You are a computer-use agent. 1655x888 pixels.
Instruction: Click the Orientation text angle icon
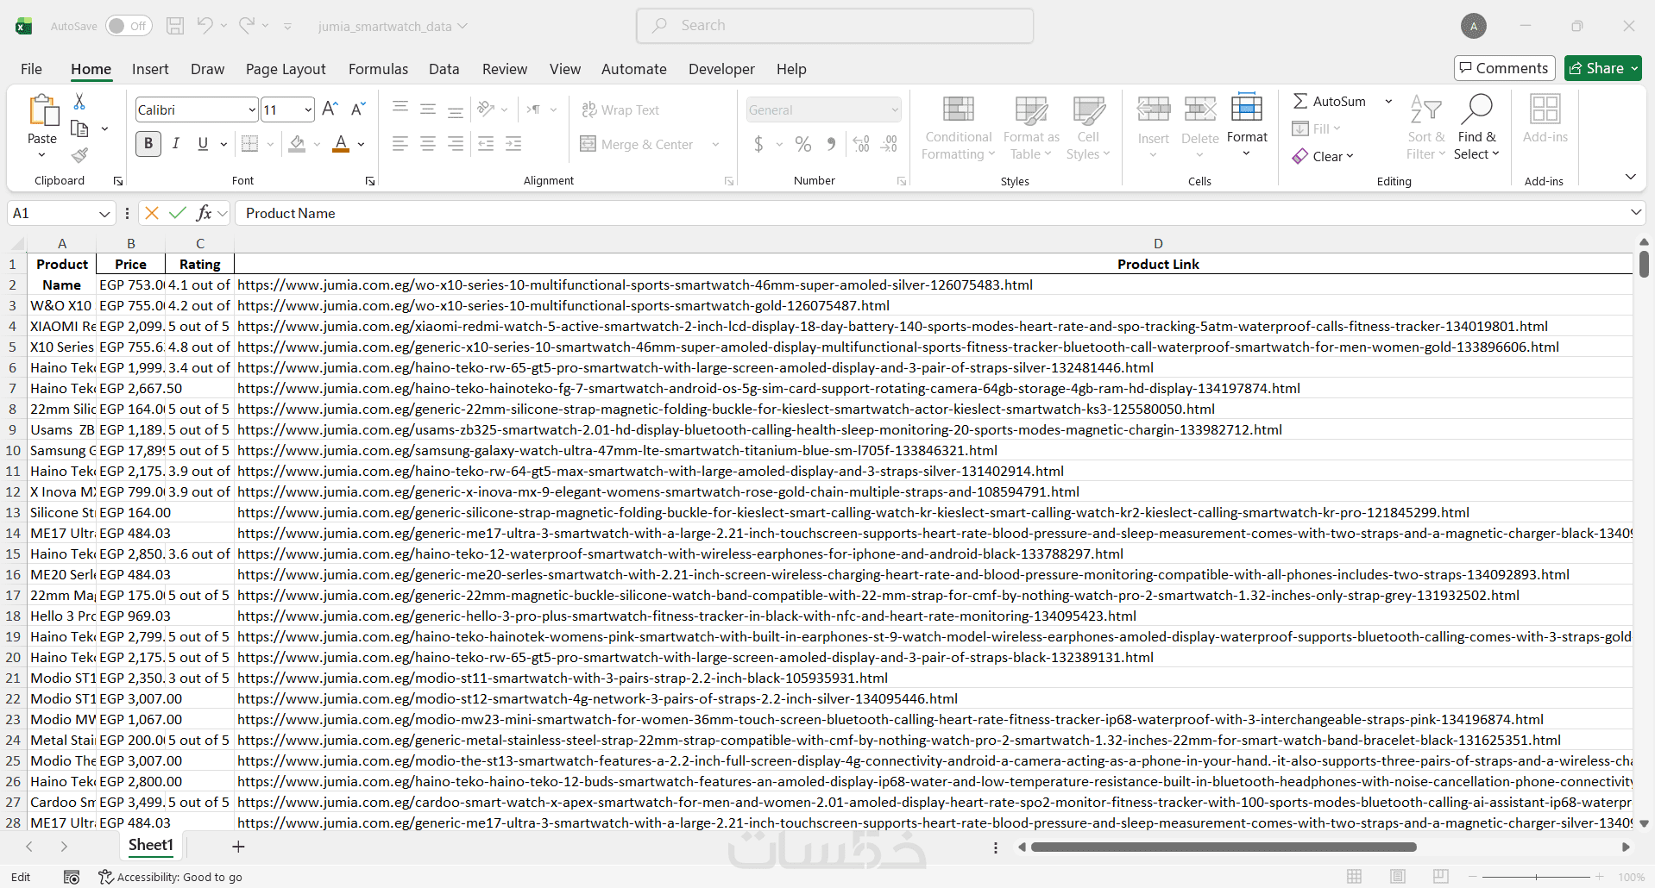[x=487, y=109]
